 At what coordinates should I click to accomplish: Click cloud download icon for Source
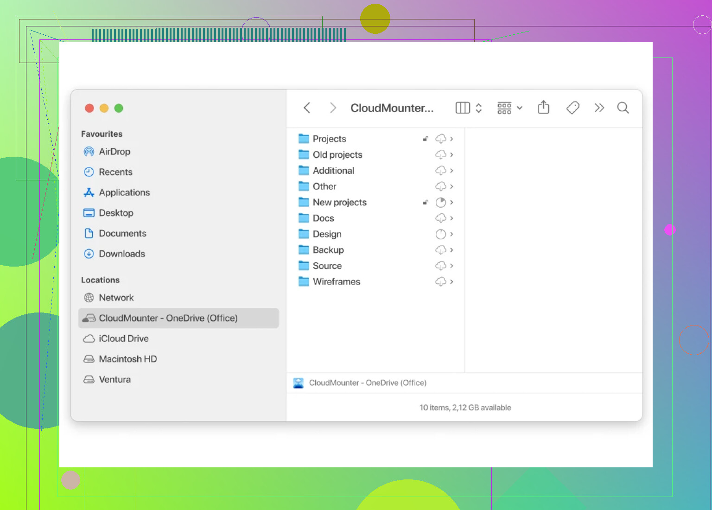click(x=440, y=266)
